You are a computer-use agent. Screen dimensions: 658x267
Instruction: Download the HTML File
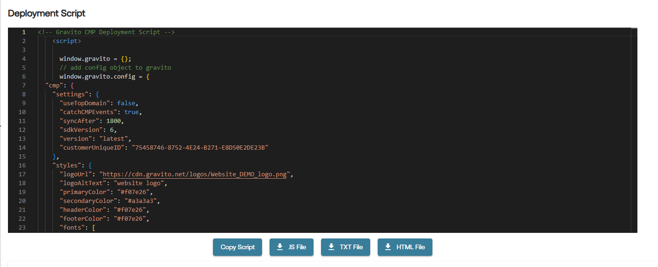click(405, 247)
